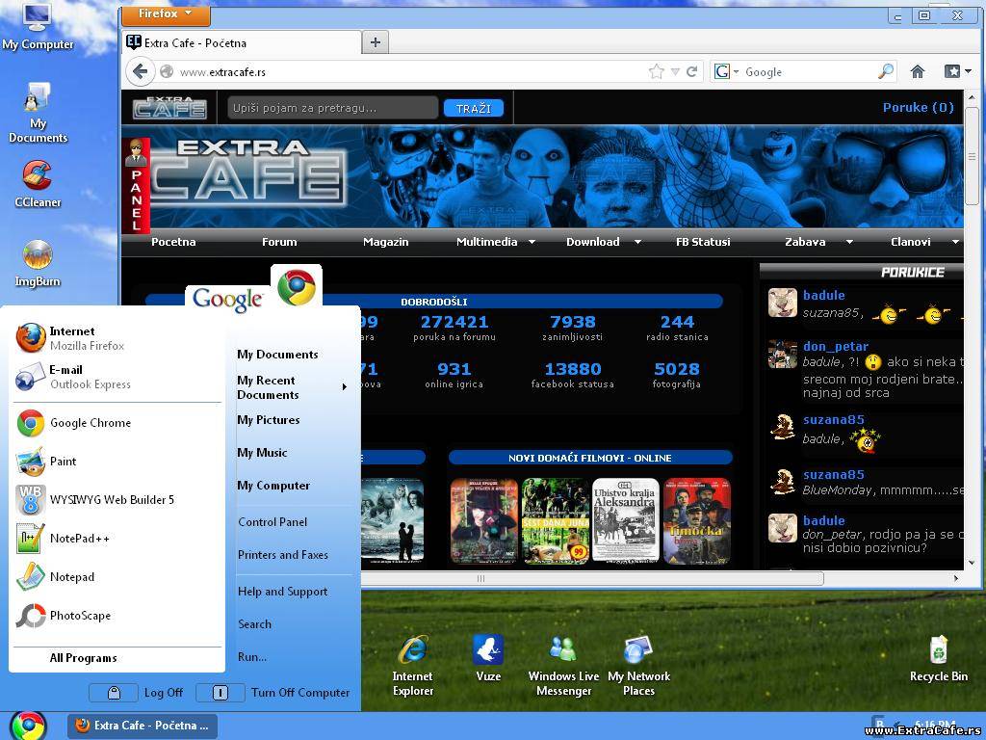The height and width of the screenshot is (740, 986).
Task: Open the Firefox bookmarks menu dropdown
Action: click(958, 71)
